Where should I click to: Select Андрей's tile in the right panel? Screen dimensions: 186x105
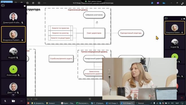click(175, 43)
